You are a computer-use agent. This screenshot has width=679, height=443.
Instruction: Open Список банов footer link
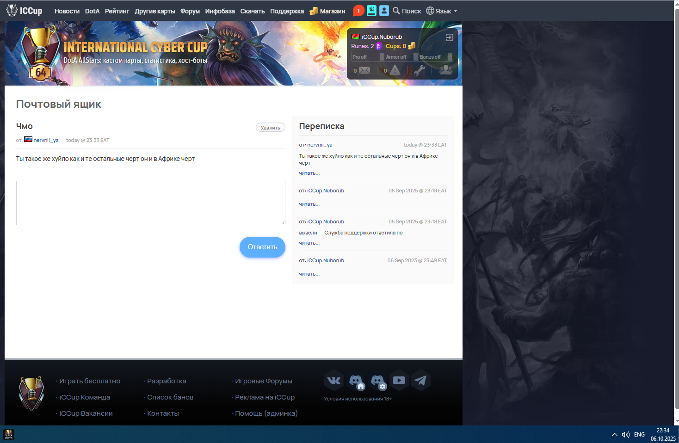[170, 397]
